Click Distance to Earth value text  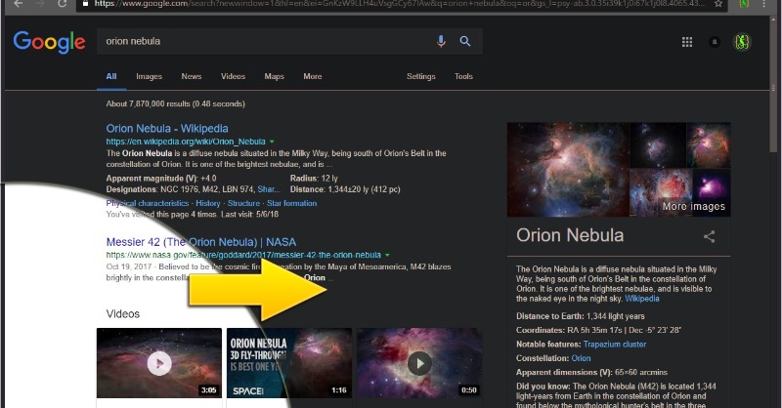pos(616,316)
